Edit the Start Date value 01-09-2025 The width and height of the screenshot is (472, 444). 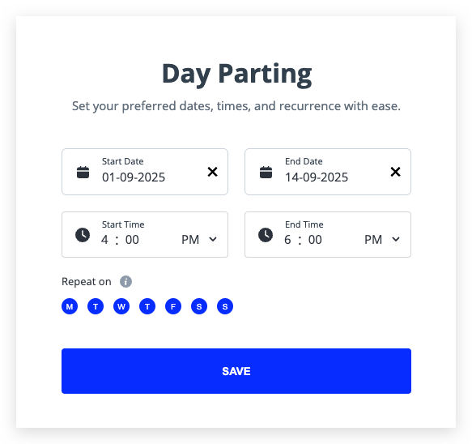tap(134, 177)
